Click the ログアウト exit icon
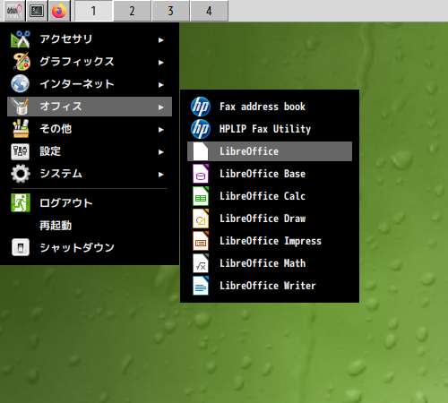This screenshot has width=448, height=403. (x=21, y=202)
